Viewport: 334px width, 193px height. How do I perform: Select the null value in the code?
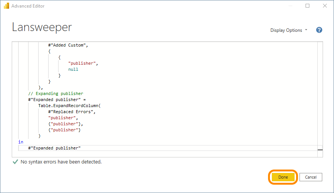(73, 69)
